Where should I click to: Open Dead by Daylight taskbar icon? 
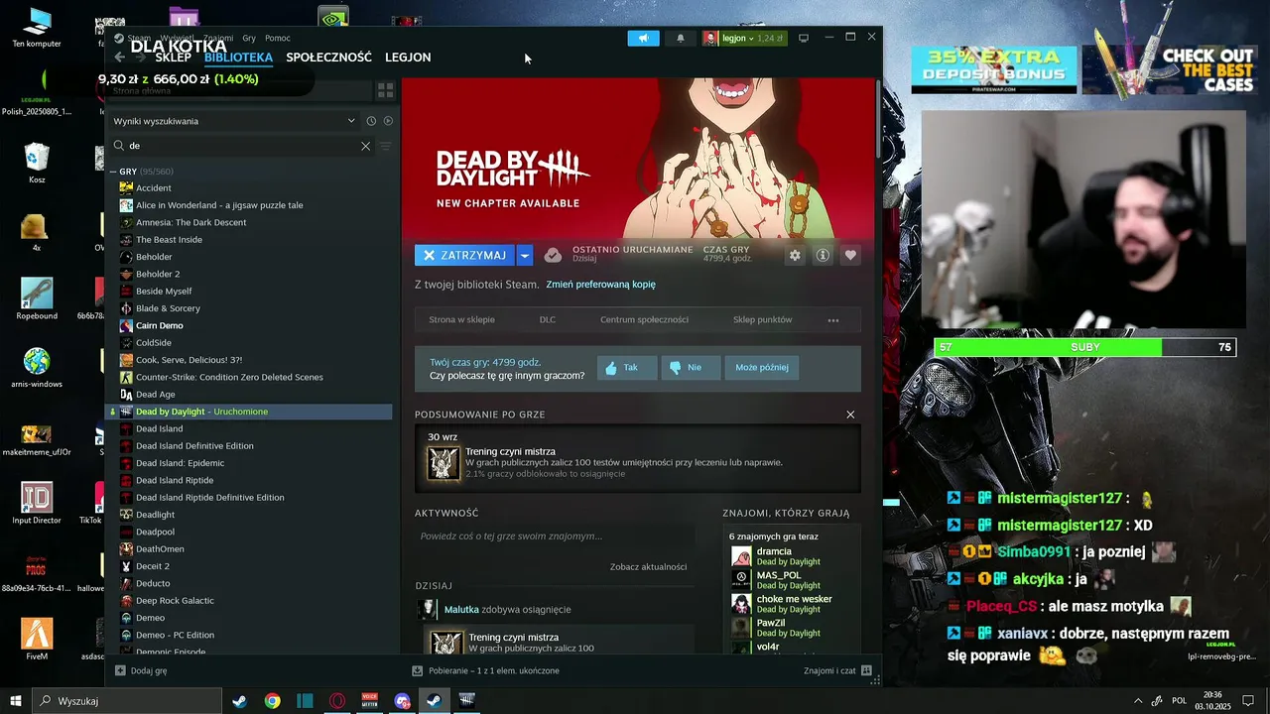click(x=466, y=701)
